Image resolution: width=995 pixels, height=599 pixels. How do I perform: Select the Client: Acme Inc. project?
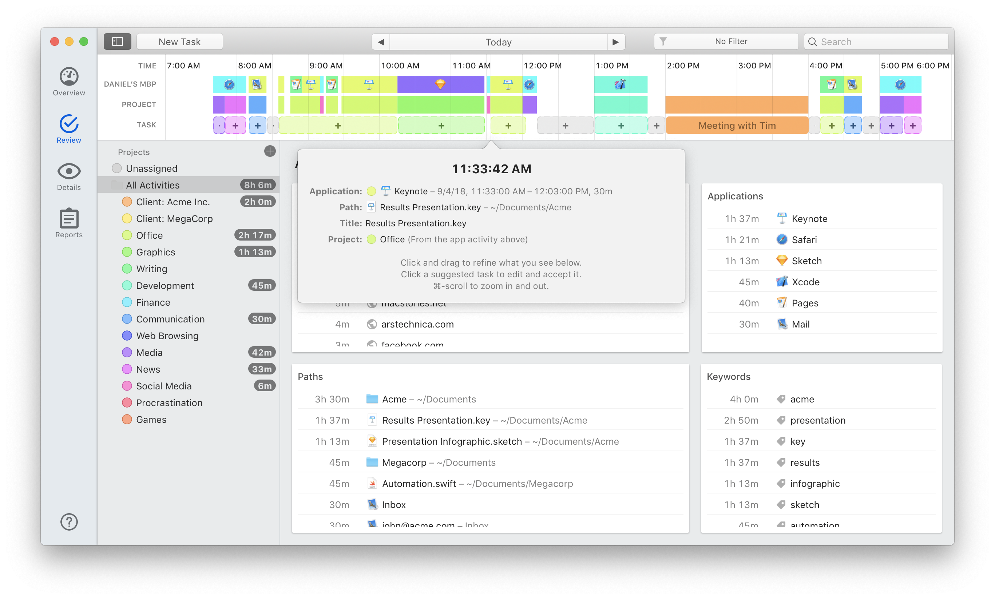pos(173,202)
